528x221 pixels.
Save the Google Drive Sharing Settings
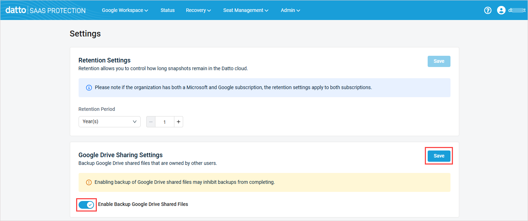439,156
